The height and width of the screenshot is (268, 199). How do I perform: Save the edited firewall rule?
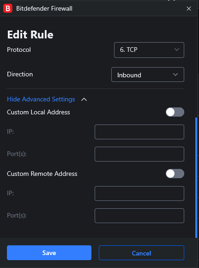click(49, 253)
